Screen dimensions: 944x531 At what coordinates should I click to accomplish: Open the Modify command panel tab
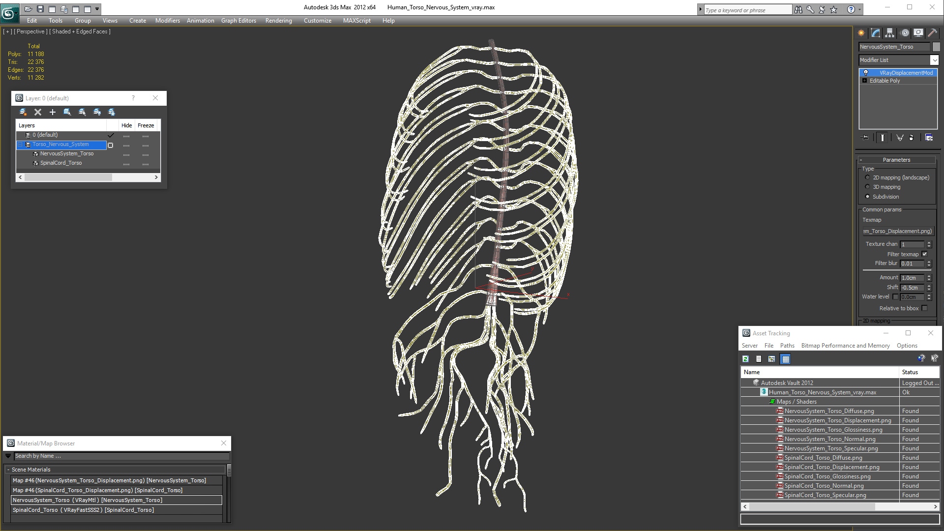point(876,33)
